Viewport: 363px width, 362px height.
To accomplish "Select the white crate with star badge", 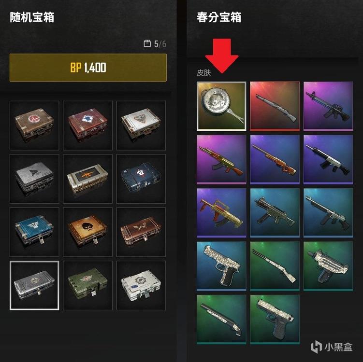I will pos(141,285).
